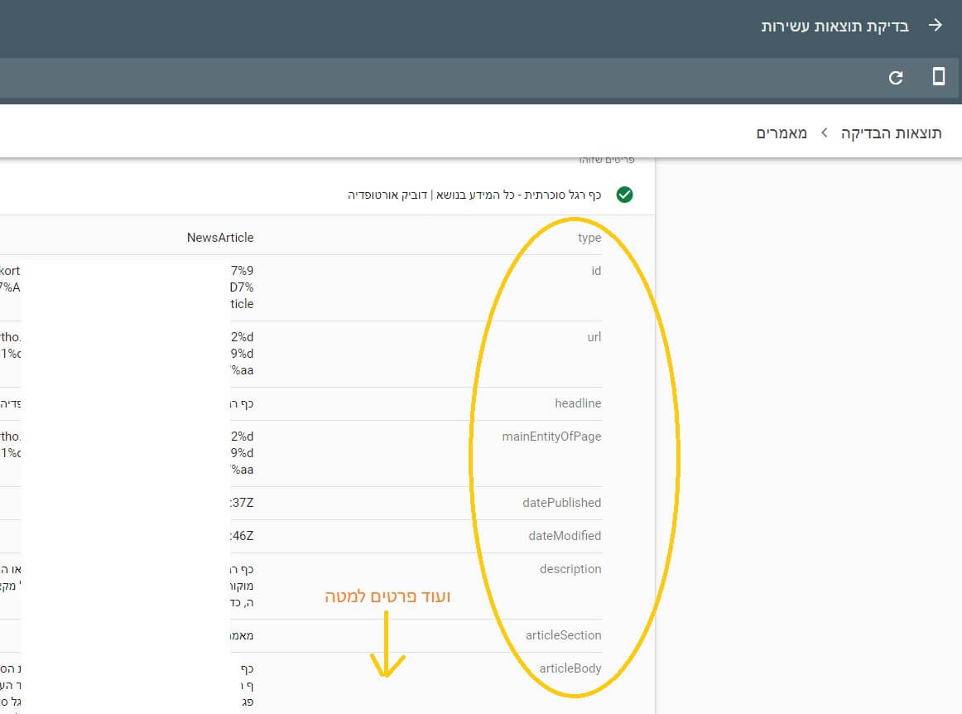Select the id field label
Image resolution: width=962 pixels, height=714 pixels.
(596, 271)
